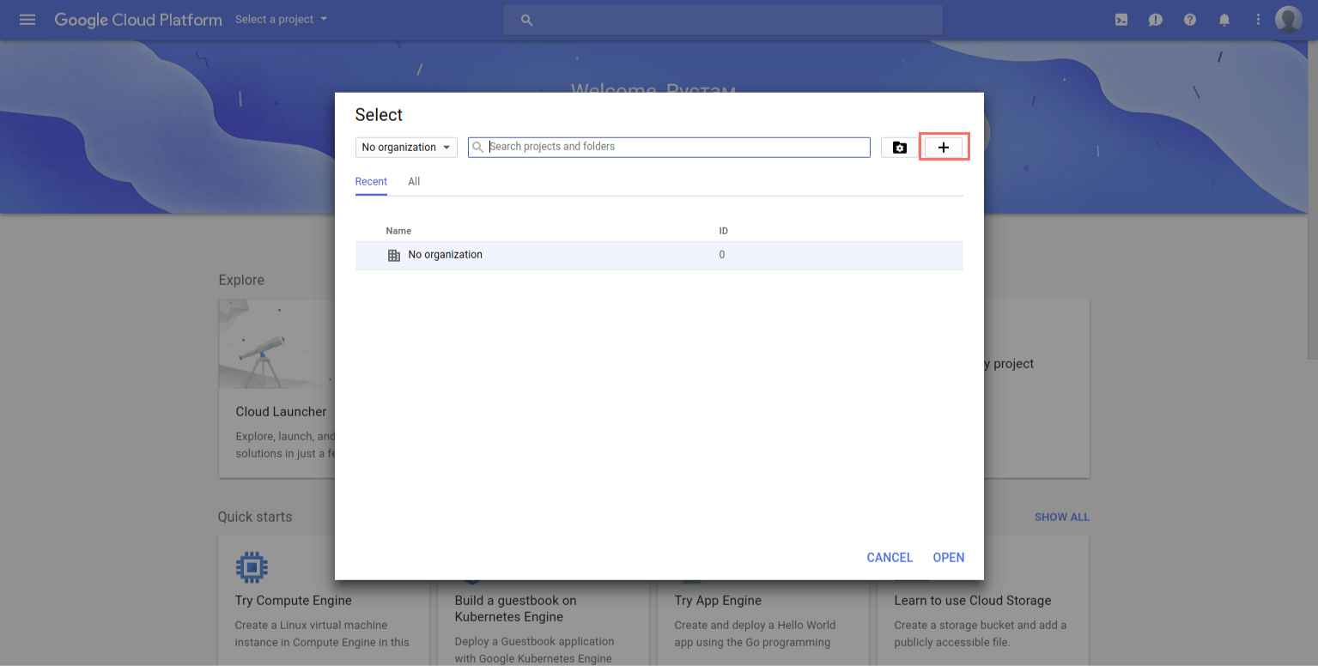The height and width of the screenshot is (666, 1318).
Task: Open the user account avatar
Action: coord(1289,19)
